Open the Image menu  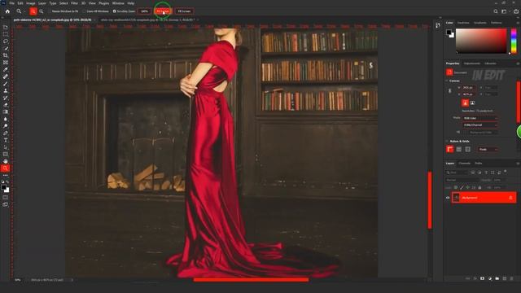tap(31, 3)
